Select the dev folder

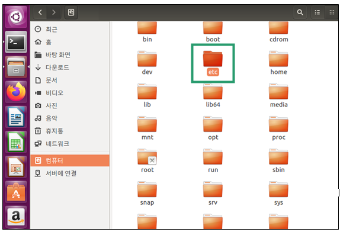(x=147, y=63)
